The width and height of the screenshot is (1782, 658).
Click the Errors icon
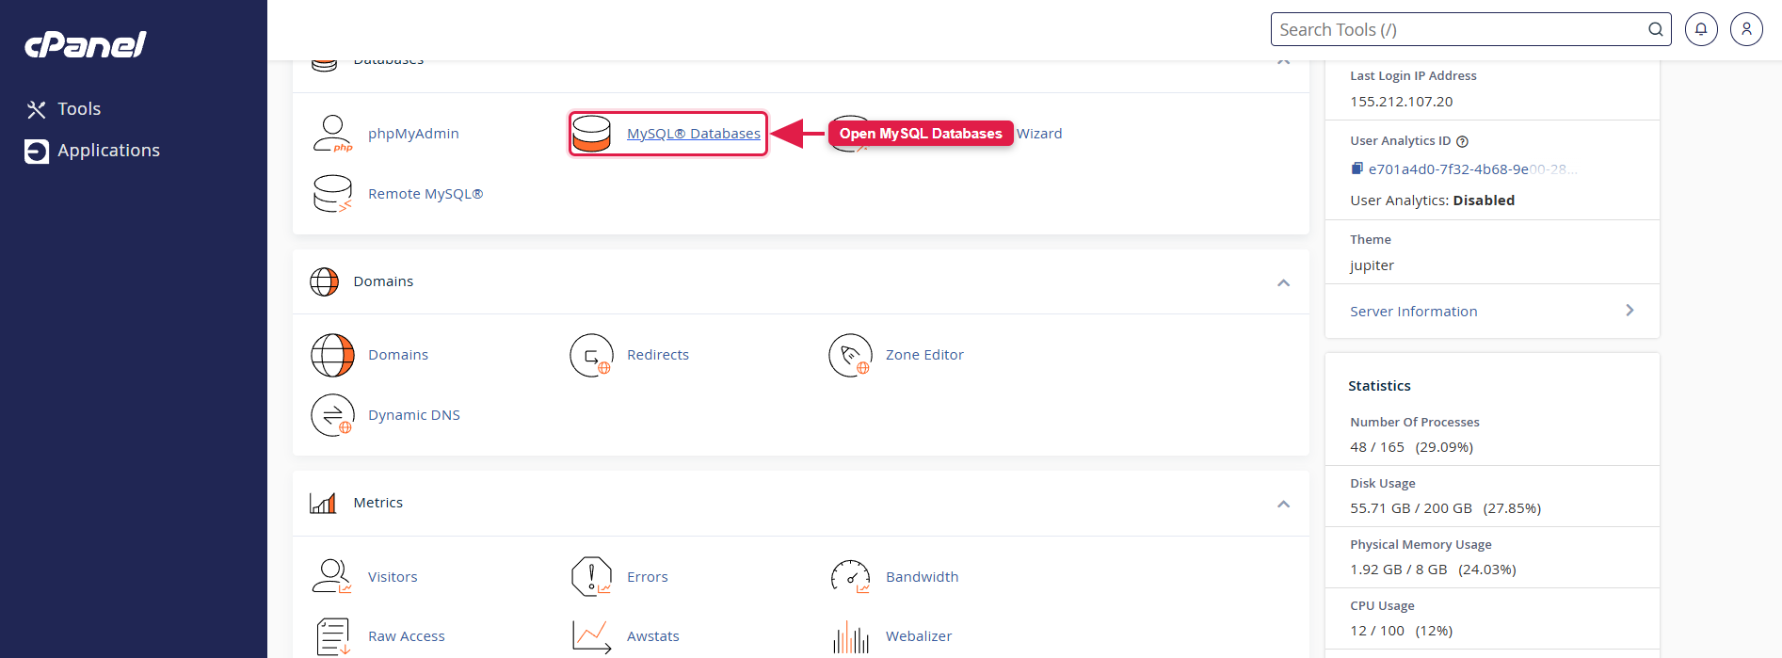click(592, 576)
